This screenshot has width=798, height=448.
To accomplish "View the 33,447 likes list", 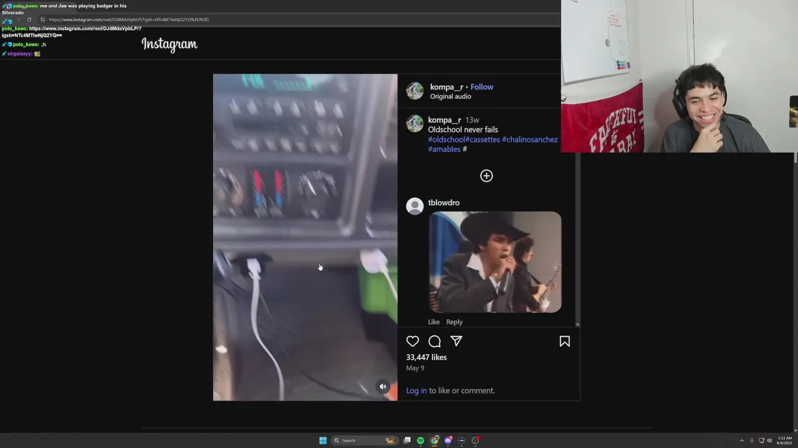I will tap(426, 357).
